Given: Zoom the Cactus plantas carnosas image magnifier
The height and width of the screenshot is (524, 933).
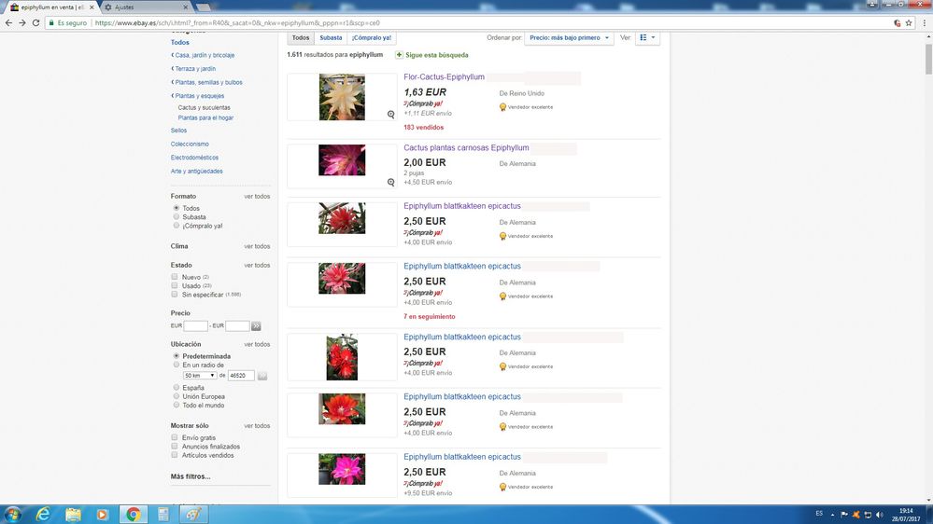Looking at the screenshot, I should coord(391,183).
